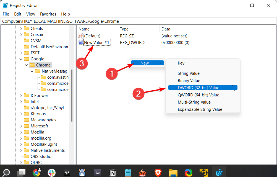Open Slack from the taskbar
The image size is (277, 177).
pyautogui.click(x=52, y=173)
